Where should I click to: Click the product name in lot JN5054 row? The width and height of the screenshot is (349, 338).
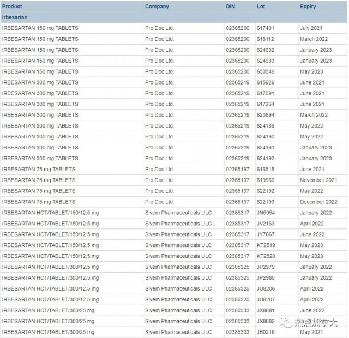pos(50,213)
